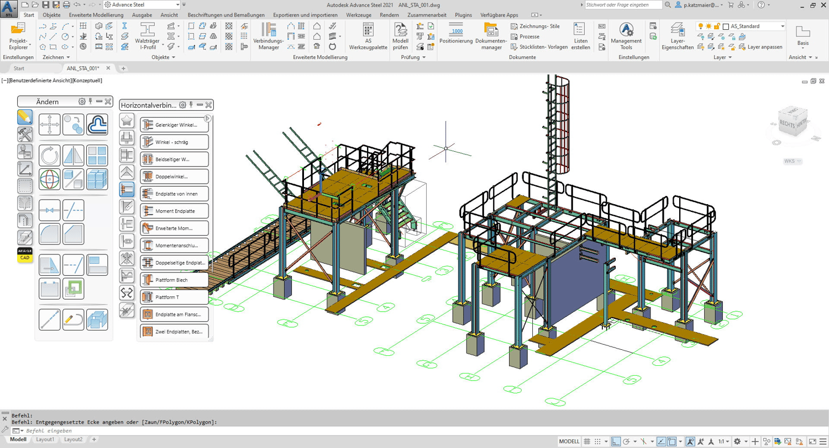The width and height of the screenshot is (829, 448).
Task: Switch to the Erweiterte Modellierung ribbon tab
Action: point(95,15)
